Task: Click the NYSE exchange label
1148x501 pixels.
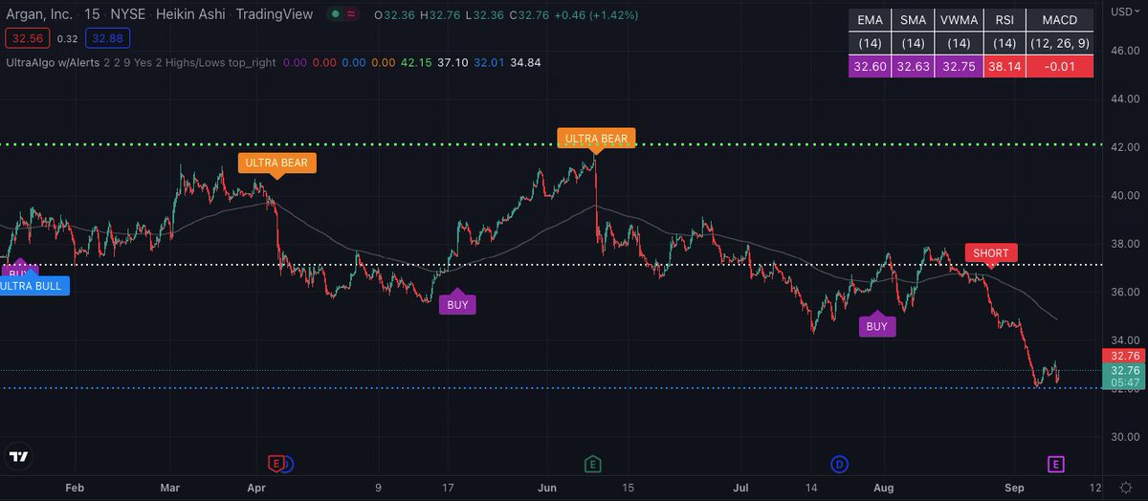Action: coord(129,15)
